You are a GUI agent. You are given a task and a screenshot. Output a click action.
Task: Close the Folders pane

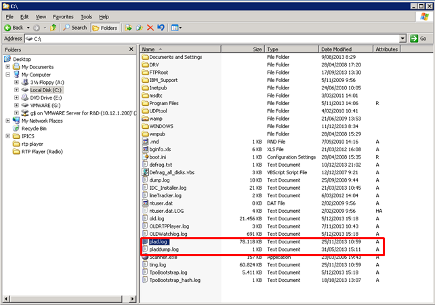[x=131, y=49]
